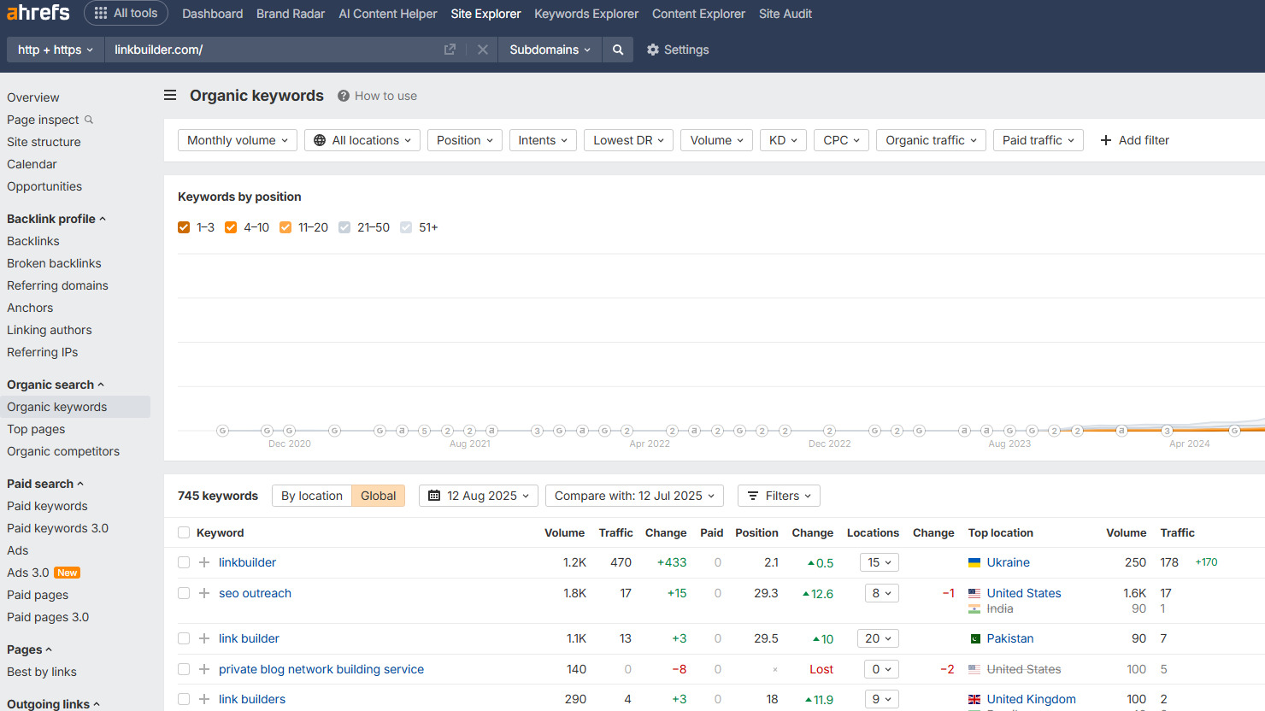Viewport: 1265px width, 711px height.
Task: Click the How to use help icon
Action: (x=344, y=96)
